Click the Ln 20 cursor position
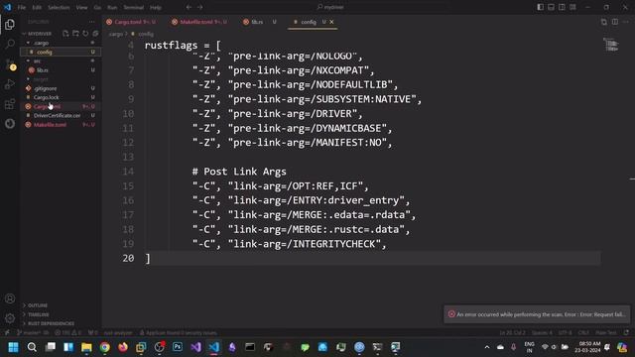This screenshot has width=635, height=357. click(512, 333)
